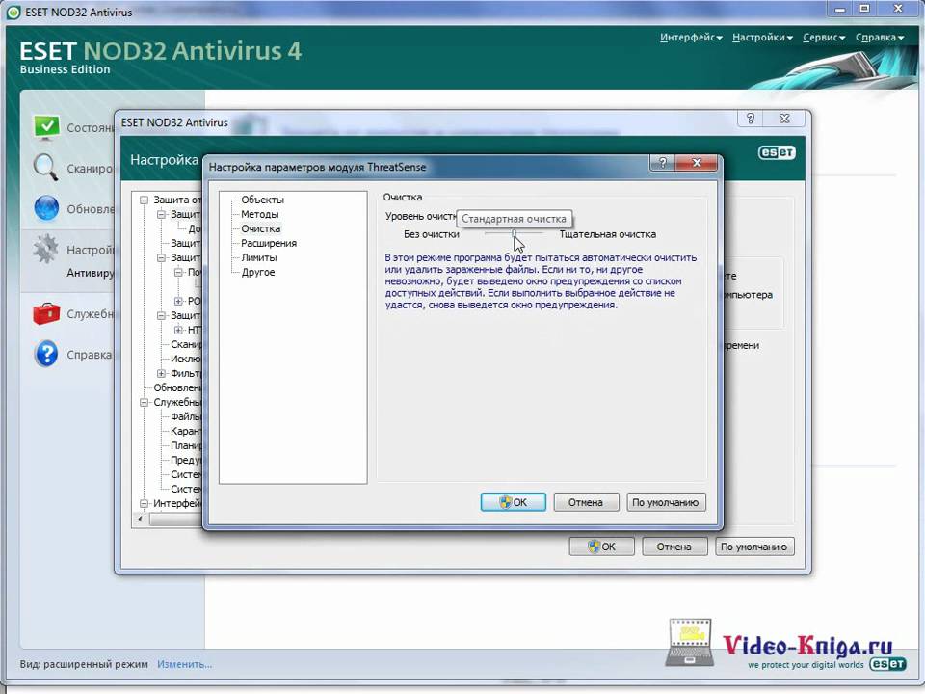Expand the HT tree node
This screenshot has height=694, width=925.
[x=178, y=330]
